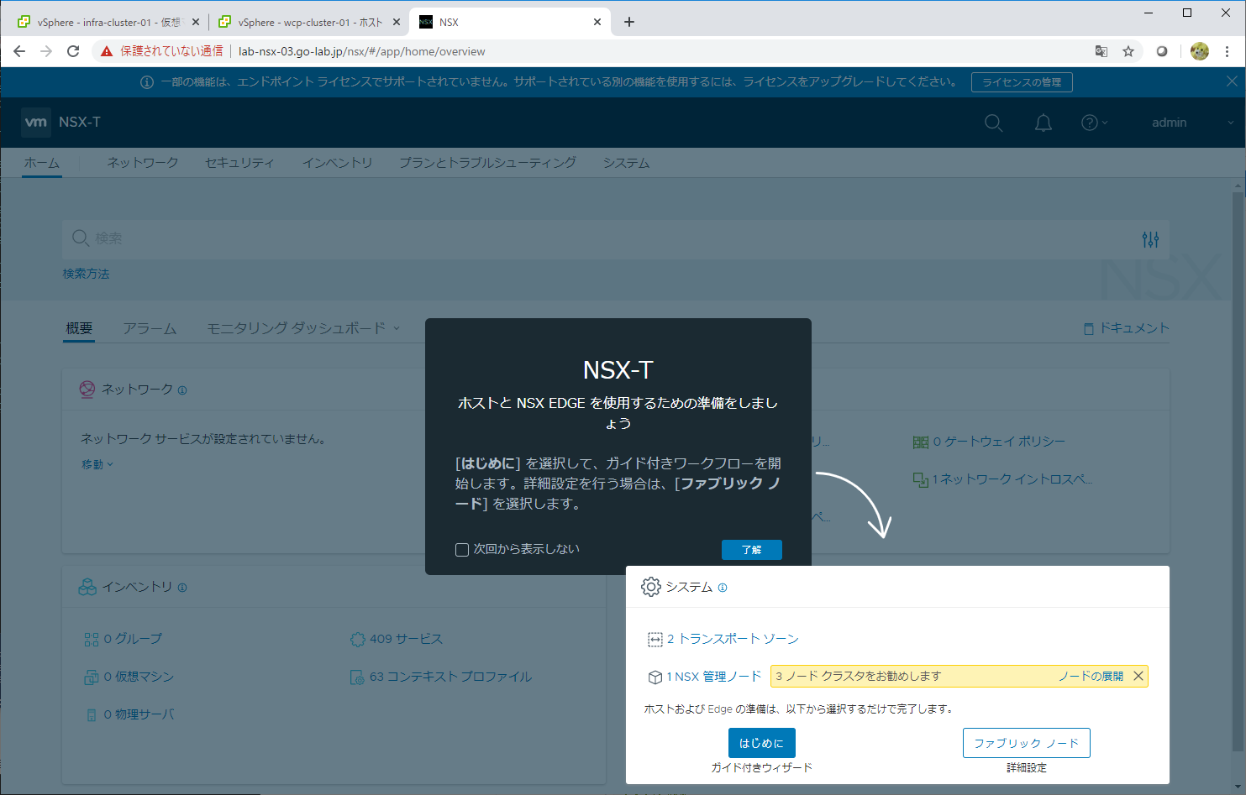Confirm dialog with 了解 button
Image resolution: width=1246 pixels, height=795 pixels.
[x=752, y=550]
